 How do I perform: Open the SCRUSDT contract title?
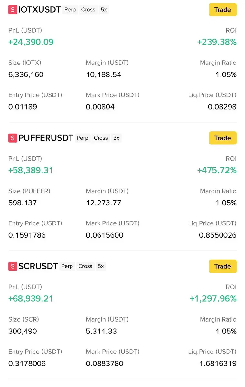point(38,266)
